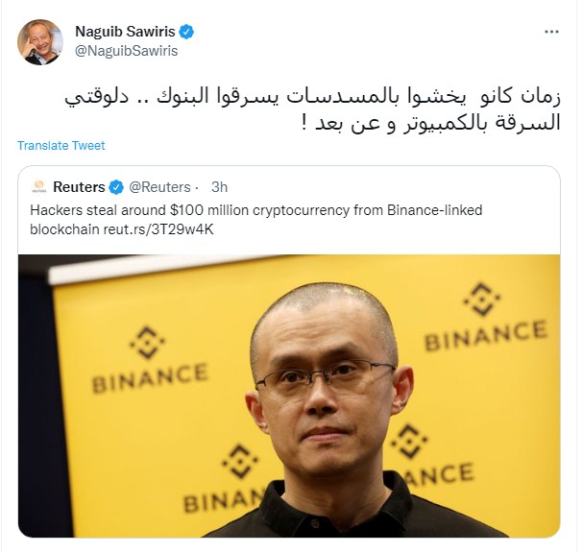Screen dimensions: 583x552
Task: Click the Reuters avatar logo in the quoted tweet
Action: [x=39, y=186]
